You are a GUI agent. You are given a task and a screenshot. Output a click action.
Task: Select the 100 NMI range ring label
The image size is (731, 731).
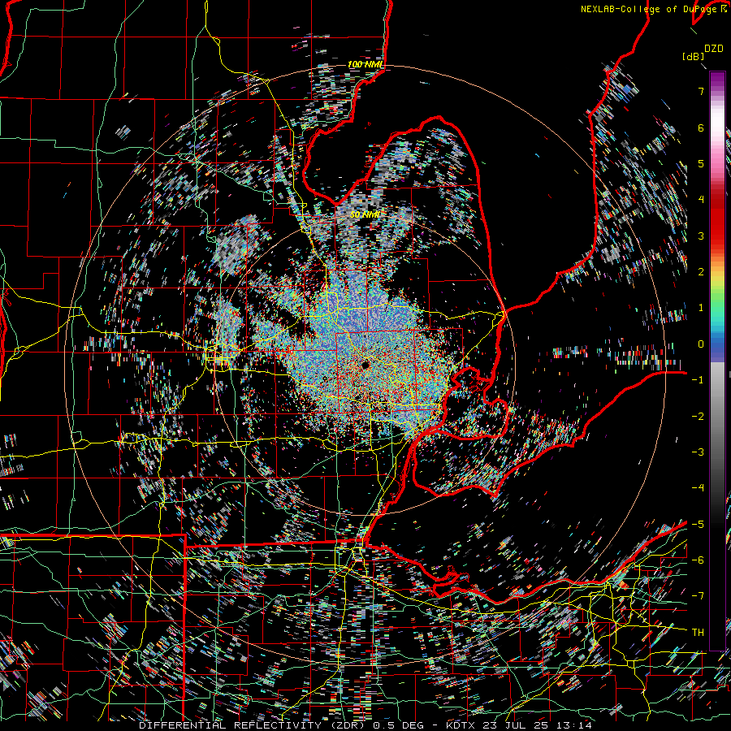(x=365, y=64)
